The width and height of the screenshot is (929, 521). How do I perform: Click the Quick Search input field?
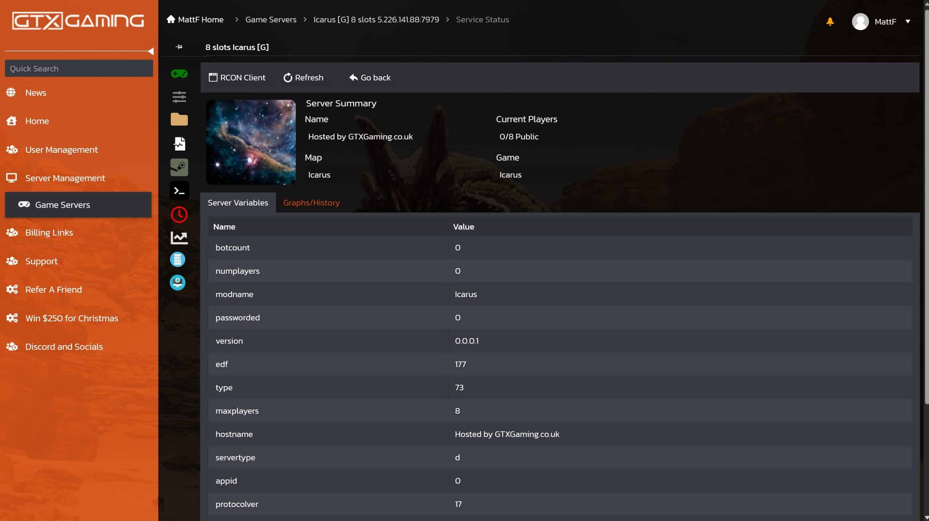[79, 69]
